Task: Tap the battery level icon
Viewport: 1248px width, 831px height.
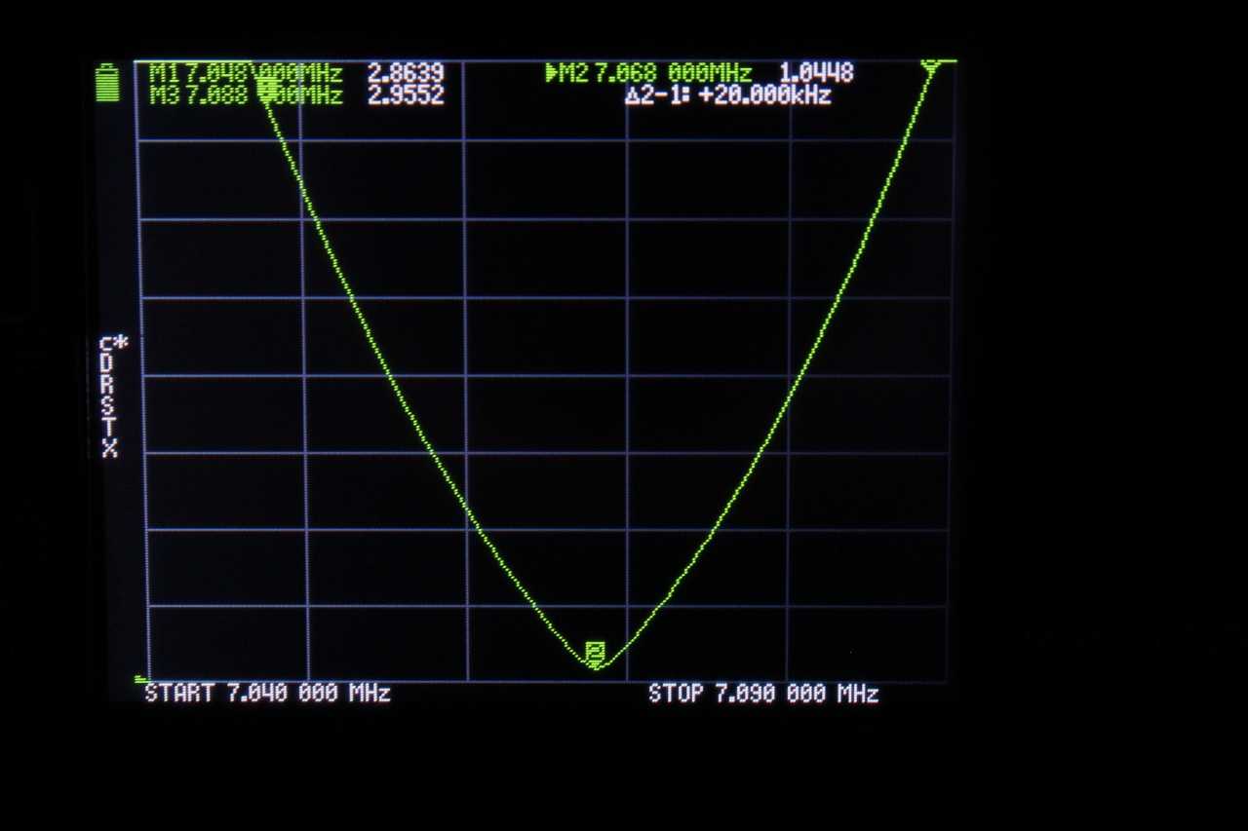Action: tap(107, 82)
